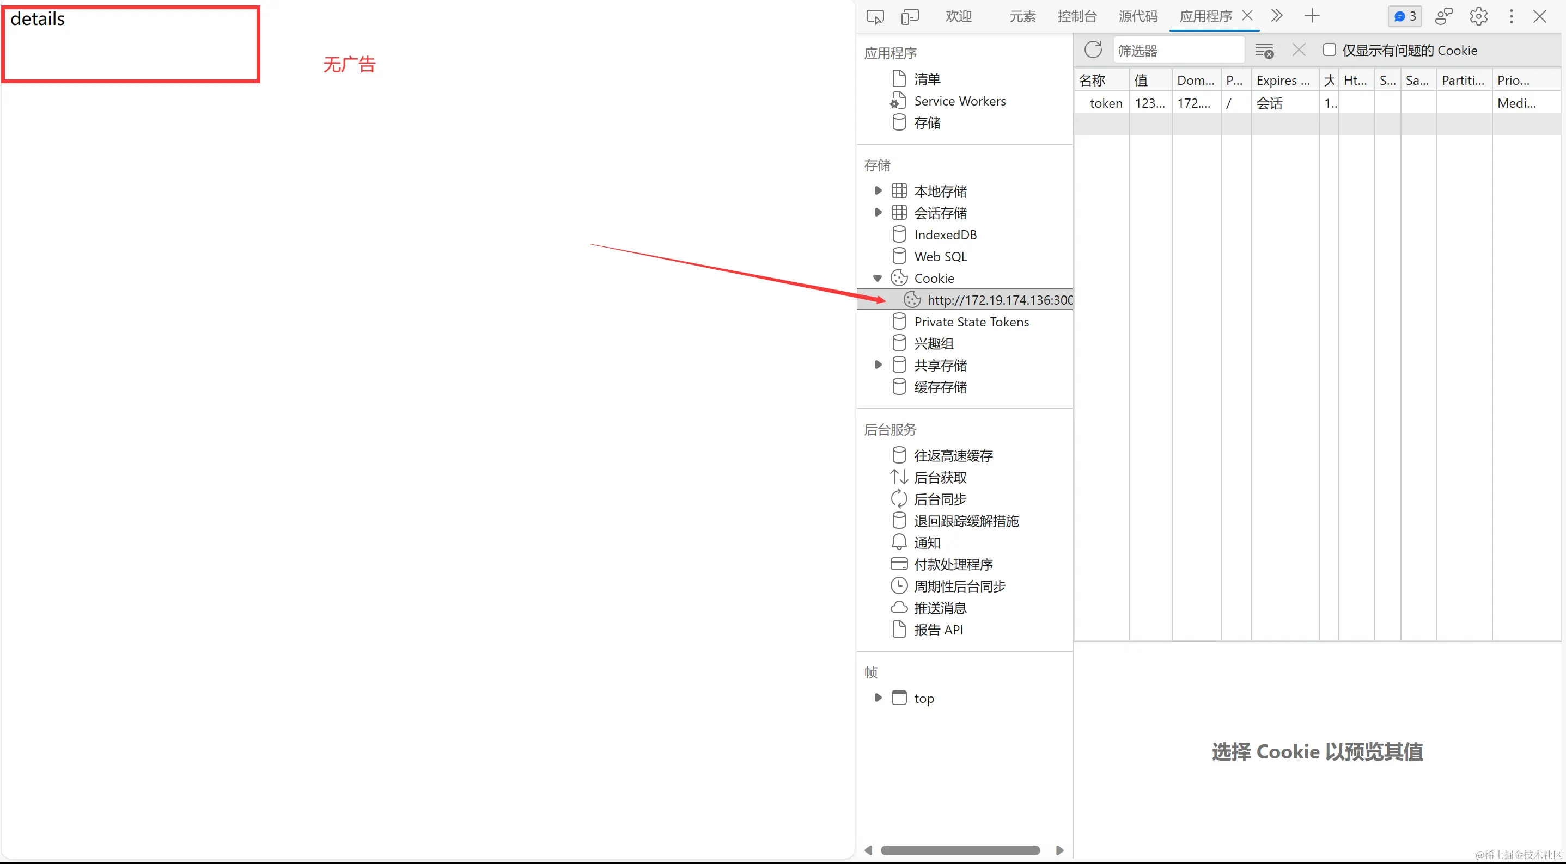This screenshot has height=864, width=1566.
Task: Click the refresh cookies icon
Action: pos(1093,50)
